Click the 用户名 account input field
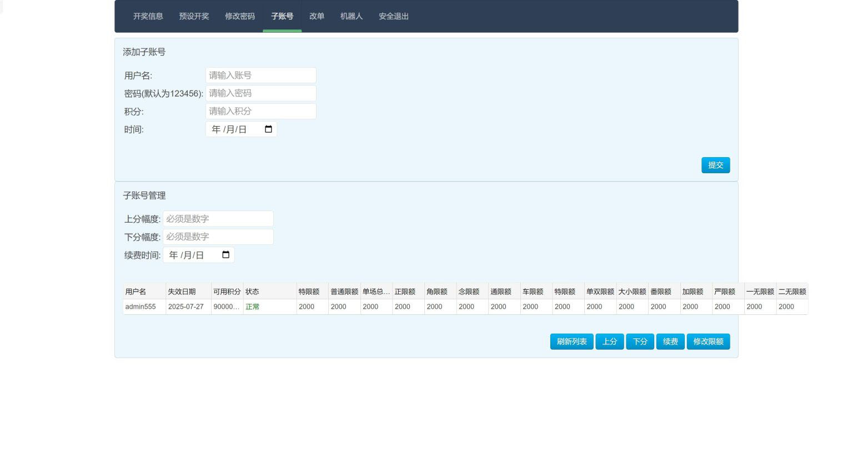 pos(260,76)
